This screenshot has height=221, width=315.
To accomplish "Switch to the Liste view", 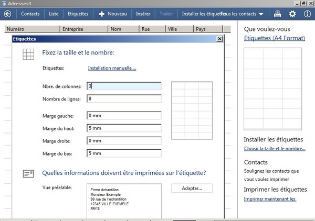I will 54,14.
